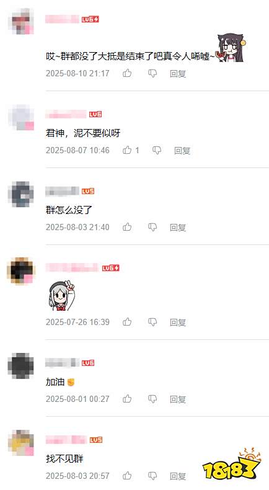Open avatar of the '加油' commenter
269x490 pixels.
(x=20, y=366)
